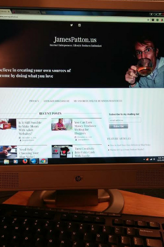164x247 pixels.
Task: Open the Instagram icon in the site header
Action: tap(80, 25)
